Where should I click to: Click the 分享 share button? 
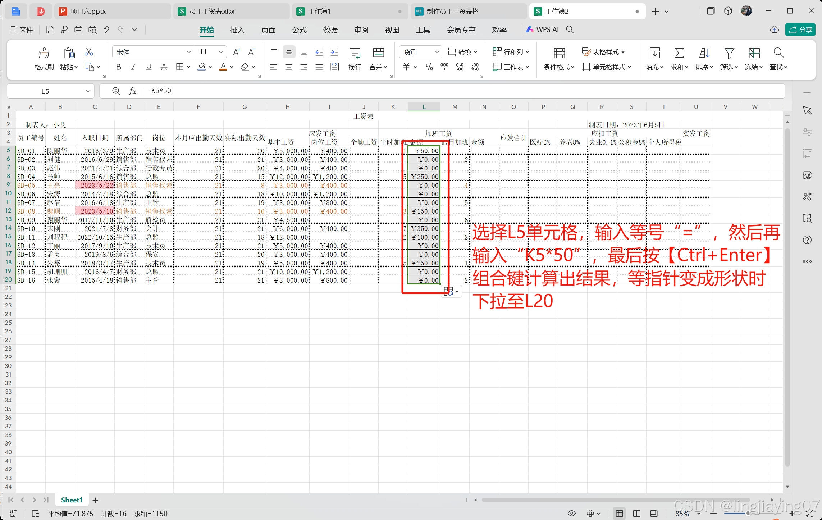800,29
